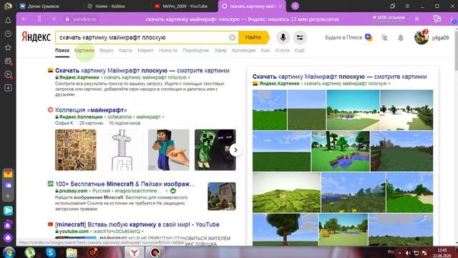Open volume control in system tray

point(408,253)
